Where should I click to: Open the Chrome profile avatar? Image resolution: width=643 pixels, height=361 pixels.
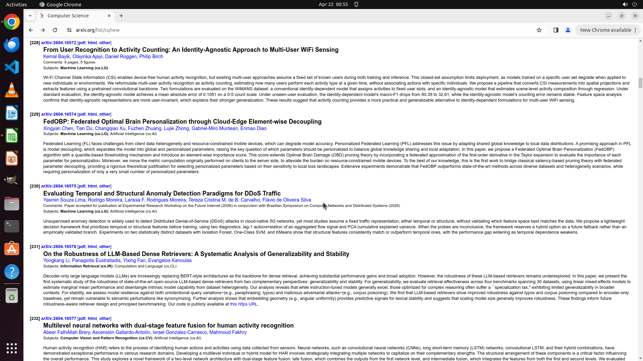568,30
